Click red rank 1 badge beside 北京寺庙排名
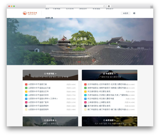 (85, 84)
